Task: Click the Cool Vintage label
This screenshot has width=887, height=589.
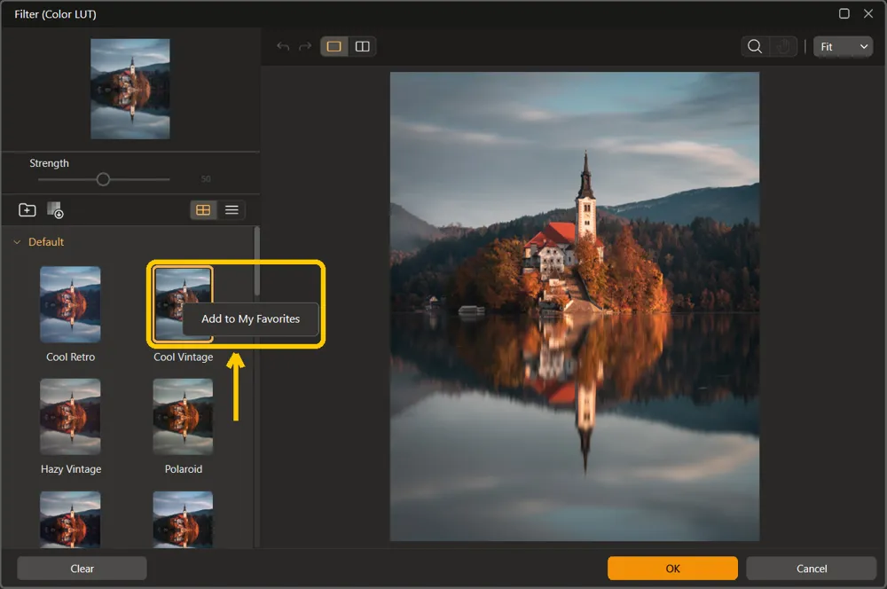Action: pos(184,357)
